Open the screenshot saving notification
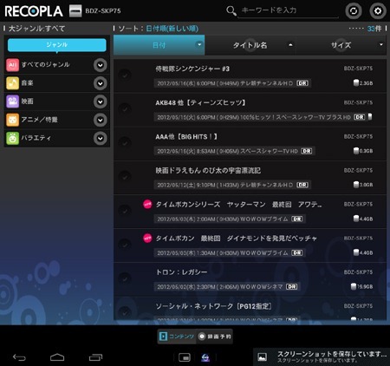 tap(322, 356)
